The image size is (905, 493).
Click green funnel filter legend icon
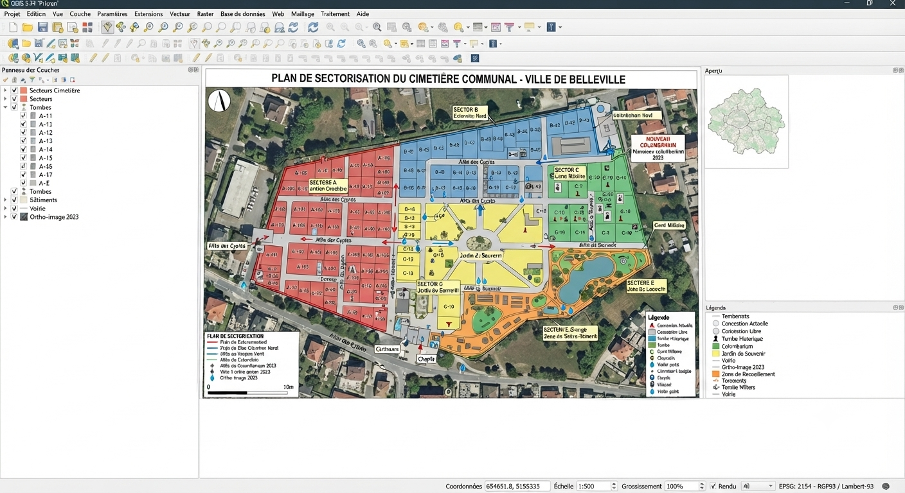tap(32, 80)
